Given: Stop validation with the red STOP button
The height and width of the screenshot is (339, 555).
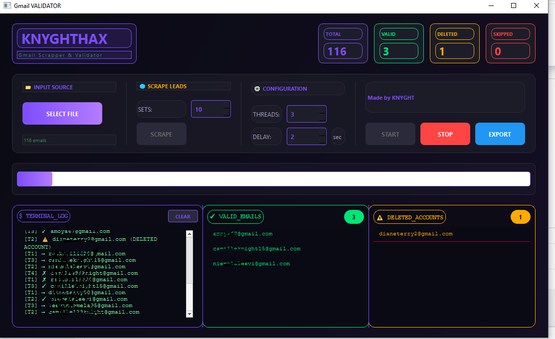Looking at the screenshot, I should (x=445, y=134).
